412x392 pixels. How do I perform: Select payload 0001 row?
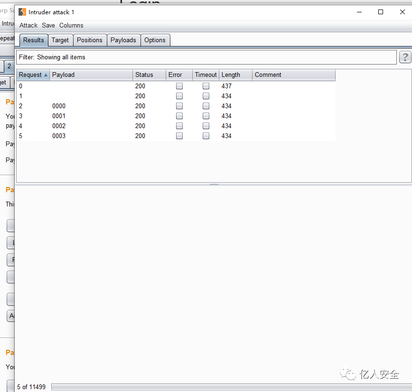click(176, 116)
